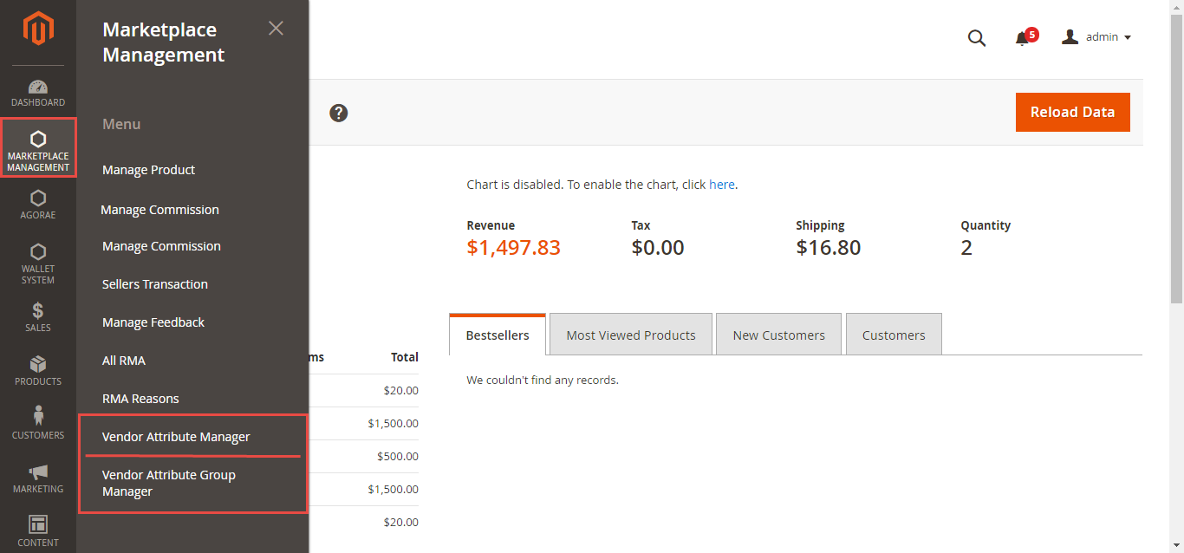
Task: Open Marketing megaphone sidebar icon
Action: [38, 478]
